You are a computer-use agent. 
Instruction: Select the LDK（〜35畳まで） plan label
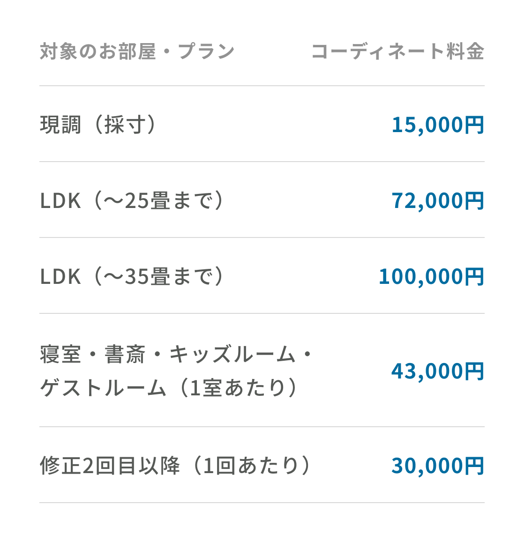point(132,276)
